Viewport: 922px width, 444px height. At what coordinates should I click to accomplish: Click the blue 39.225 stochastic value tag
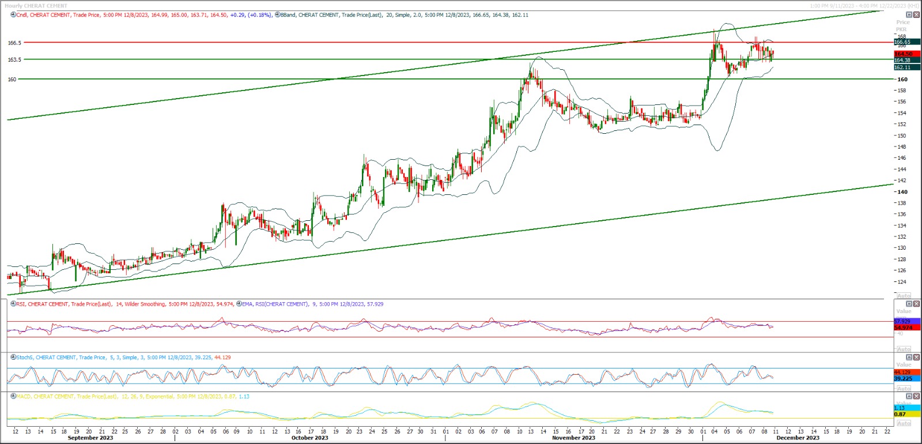906,379
